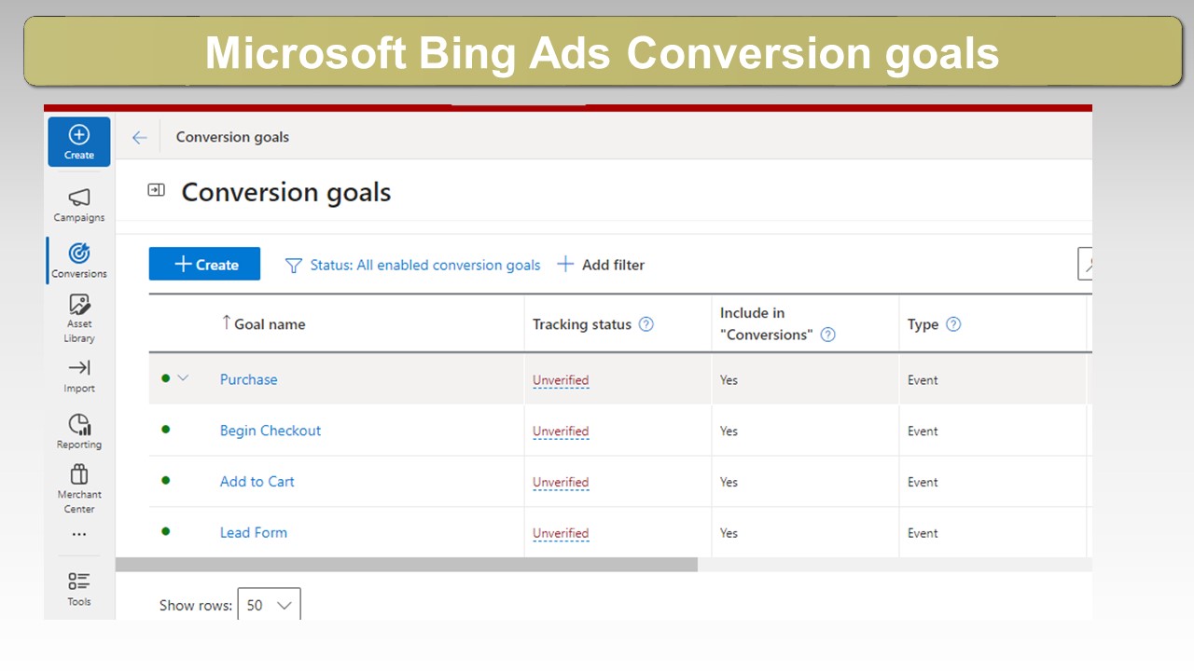Go back using the left arrow

click(x=139, y=137)
